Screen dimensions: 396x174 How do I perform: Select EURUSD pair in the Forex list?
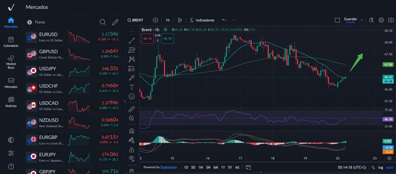click(x=72, y=37)
